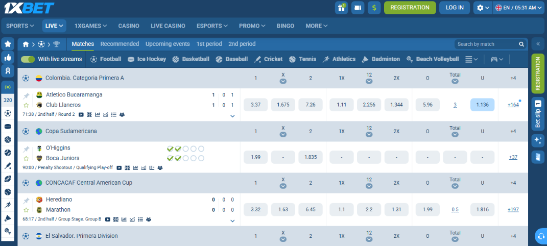Play live stream for Atletico Bucaramanga match
The width and height of the screenshot is (547, 246).
pos(81,114)
